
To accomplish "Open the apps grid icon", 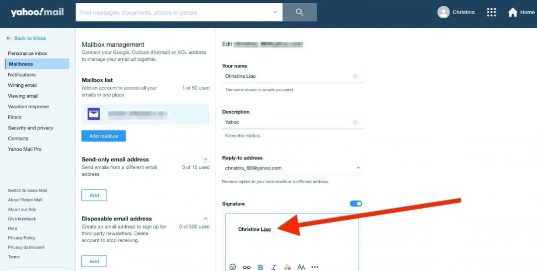I will (x=491, y=13).
